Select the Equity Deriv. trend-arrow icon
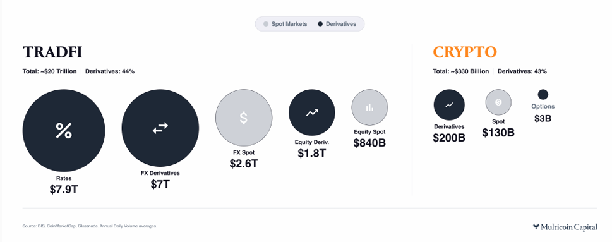The height and width of the screenshot is (242, 612). [x=312, y=112]
